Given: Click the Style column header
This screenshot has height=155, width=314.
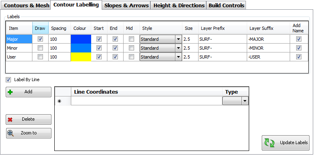Looking at the screenshot, I should pos(161,28).
